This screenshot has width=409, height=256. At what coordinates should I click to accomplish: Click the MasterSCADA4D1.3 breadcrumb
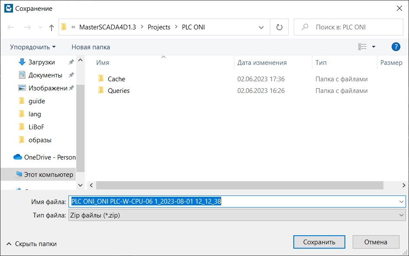107,27
